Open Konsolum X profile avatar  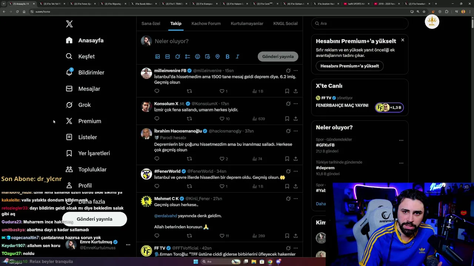[x=146, y=106]
